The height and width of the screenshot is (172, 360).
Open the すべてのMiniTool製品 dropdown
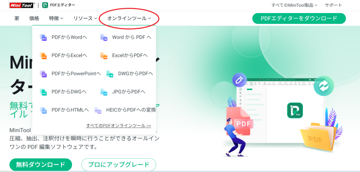pos(294,5)
